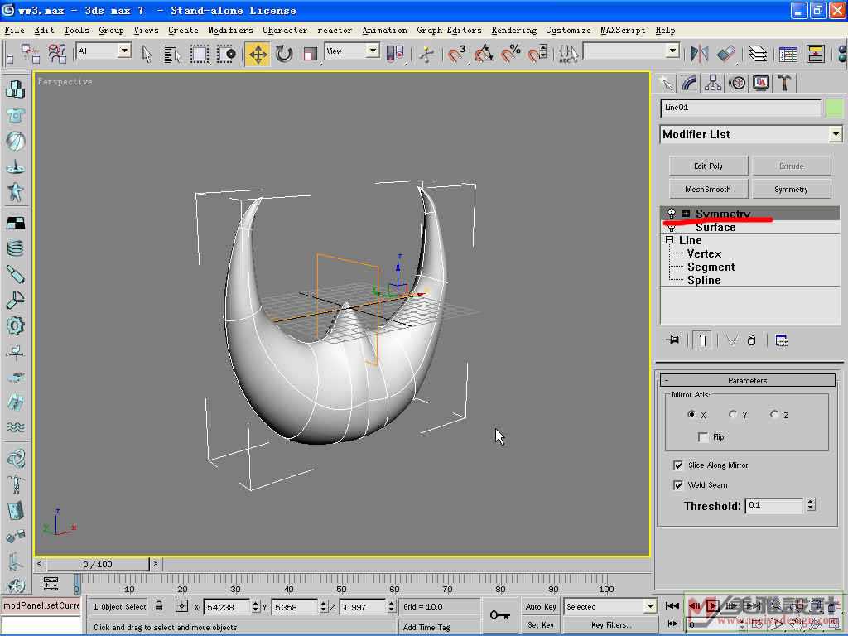Uncheck Slice Along Mirror
The image size is (848, 636).
[678, 465]
